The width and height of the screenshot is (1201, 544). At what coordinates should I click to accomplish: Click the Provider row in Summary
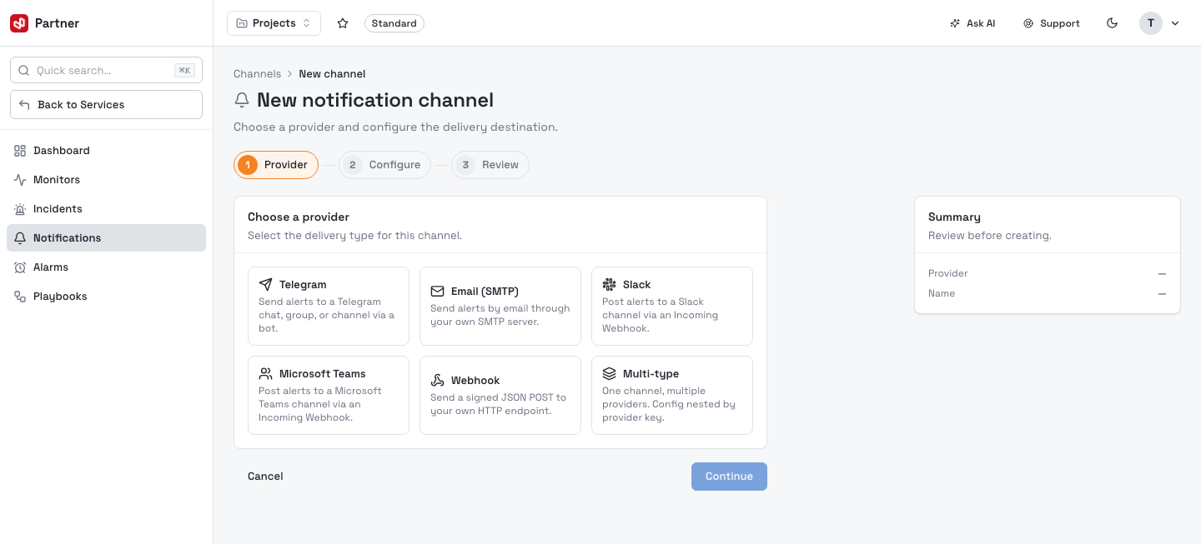tap(1048, 273)
